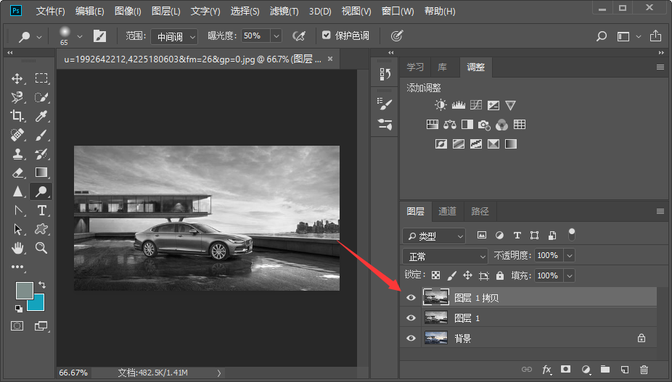Add a Curves adjustment

[476, 105]
